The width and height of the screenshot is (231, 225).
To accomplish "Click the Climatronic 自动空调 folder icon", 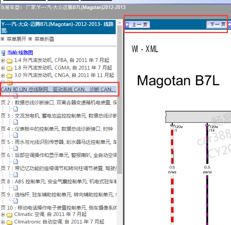I will (9, 222).
